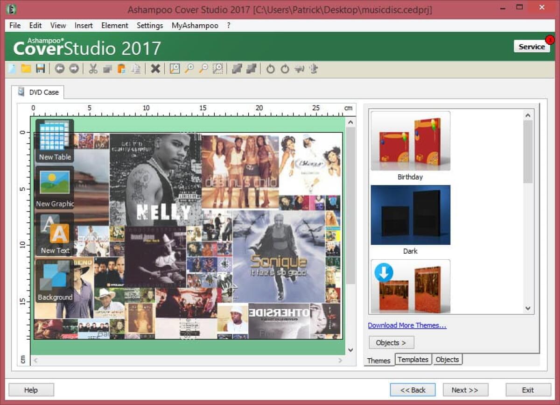Delete selection with the X toolbar icon
This screenshot has height=405, width=560.
155,69
